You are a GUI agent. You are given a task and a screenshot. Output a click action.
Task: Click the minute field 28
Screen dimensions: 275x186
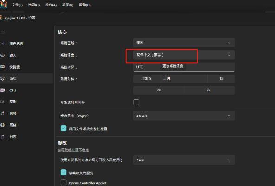pyautogui.click(x=209, y=90)
